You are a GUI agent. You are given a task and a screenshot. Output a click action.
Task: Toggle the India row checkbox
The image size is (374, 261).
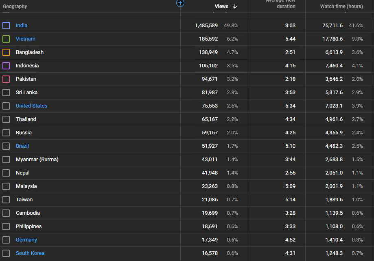(6, 26)
